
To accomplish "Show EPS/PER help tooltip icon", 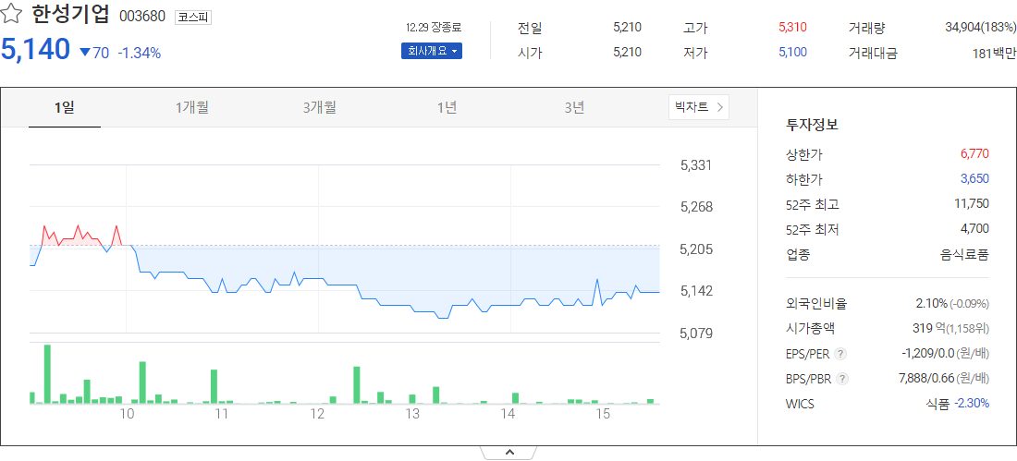I will click(840, 354).
